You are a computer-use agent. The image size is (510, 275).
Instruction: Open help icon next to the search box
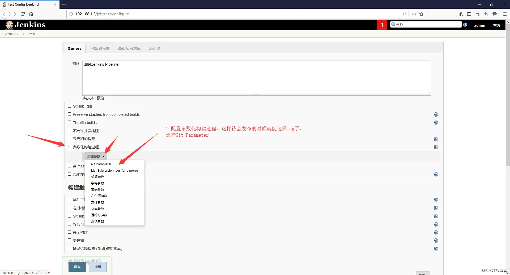coord(465,25)
